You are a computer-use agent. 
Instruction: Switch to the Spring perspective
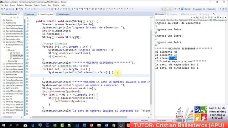pyautogui.click(x=186, y=9)
